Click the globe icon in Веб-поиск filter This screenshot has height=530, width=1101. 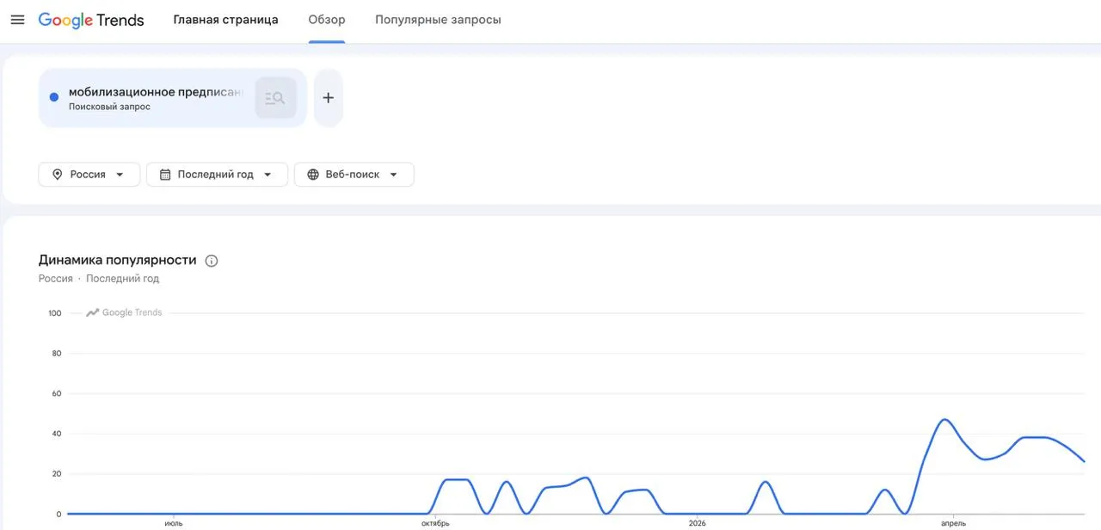point(313,174)
